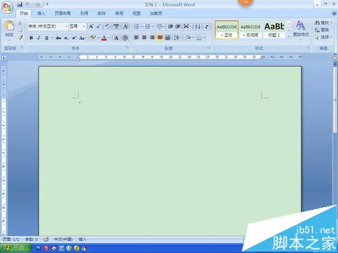Align text right
The width and height of the screenshot is (338, 253).
click(x=152, y=37)
